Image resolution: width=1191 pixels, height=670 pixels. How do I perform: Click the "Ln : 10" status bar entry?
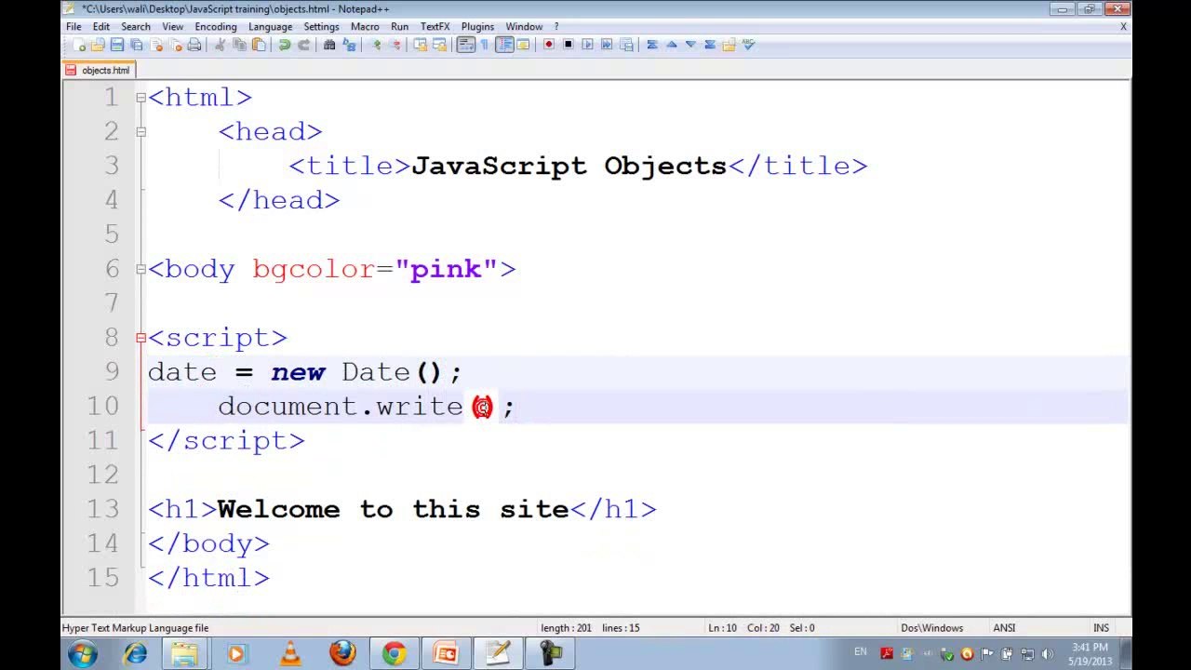click(x=722, y=628)
